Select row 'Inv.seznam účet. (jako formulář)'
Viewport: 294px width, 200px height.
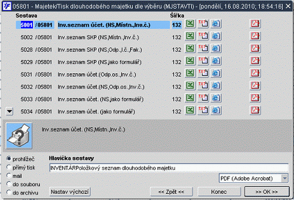click(x=96, y=112)
